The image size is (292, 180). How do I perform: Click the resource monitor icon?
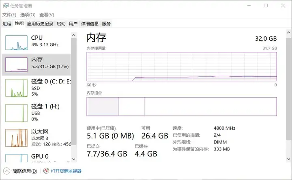tap(46, 171)
